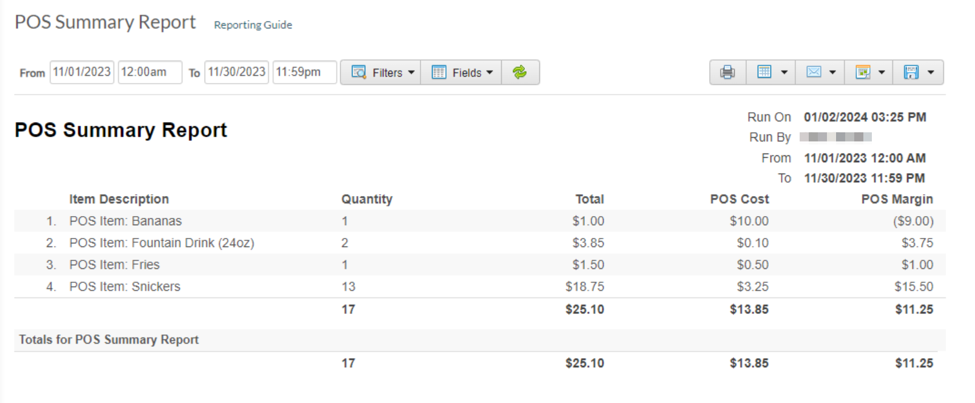Viewport: 975px width, 403px height.
Task: Open the export spreadsheet dropdown button
Action: click(x=869, y=72)
